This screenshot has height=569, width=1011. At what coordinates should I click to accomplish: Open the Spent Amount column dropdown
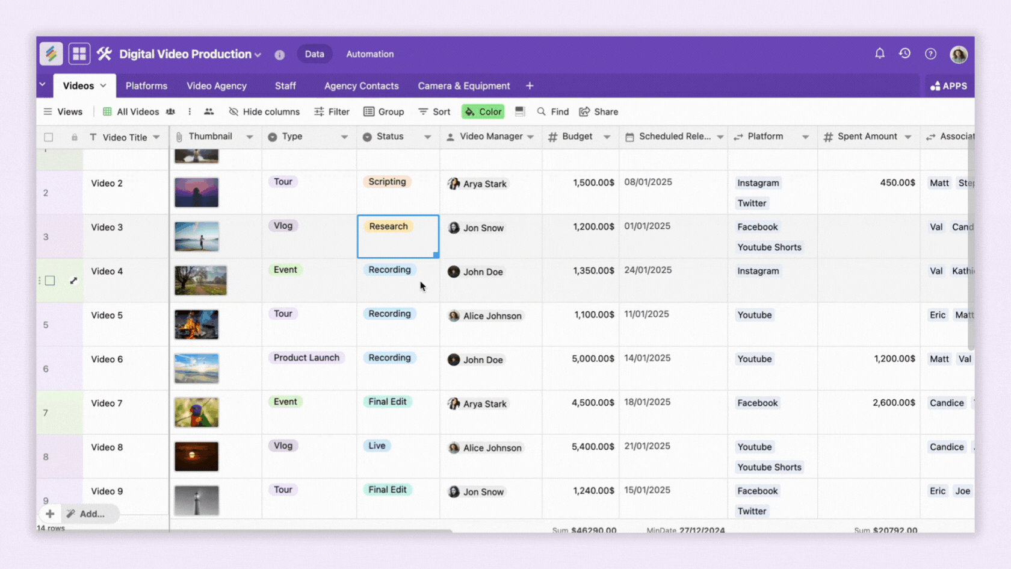(x=907, y=137)
